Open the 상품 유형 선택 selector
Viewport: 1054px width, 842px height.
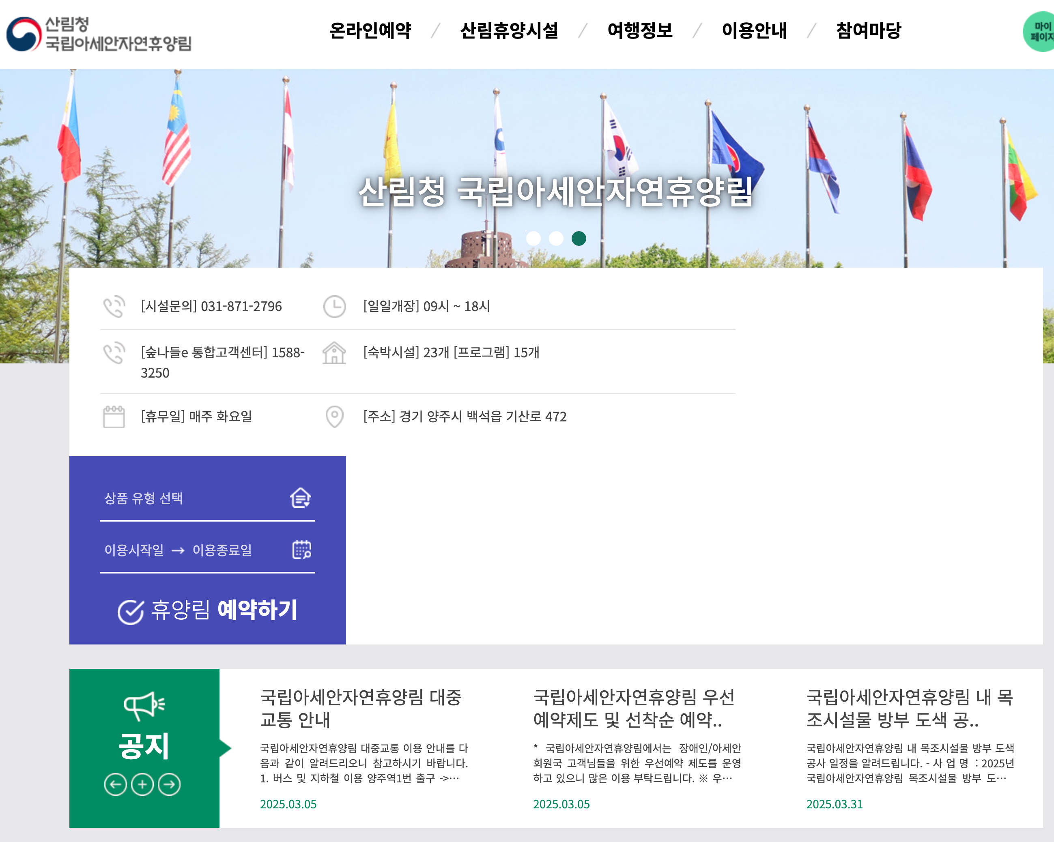(144, 498)
